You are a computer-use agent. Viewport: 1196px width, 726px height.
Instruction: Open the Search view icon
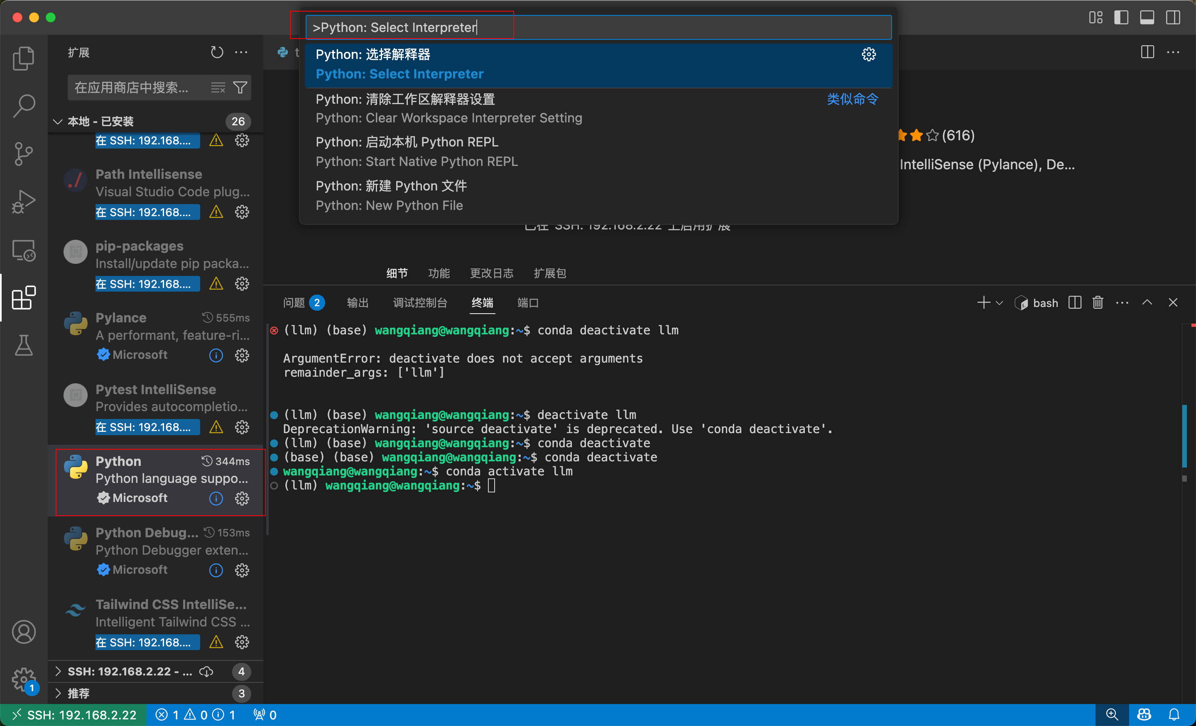(x=23, y=105)
